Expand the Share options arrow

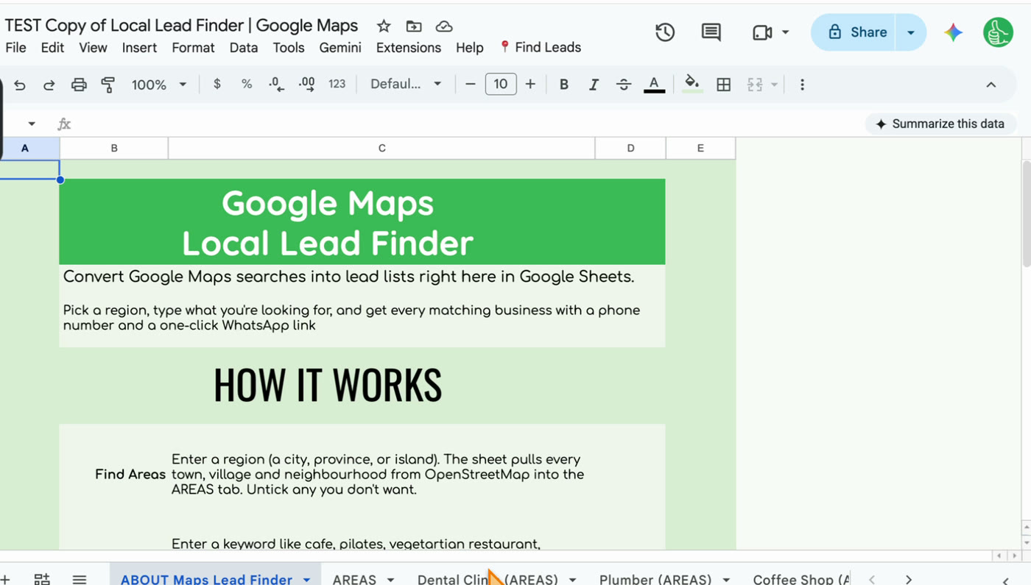[x=911, y=32]
